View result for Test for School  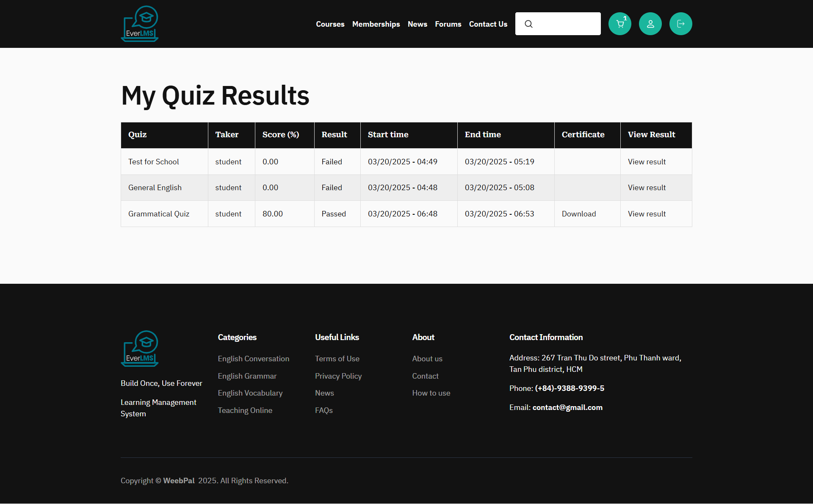646,162
